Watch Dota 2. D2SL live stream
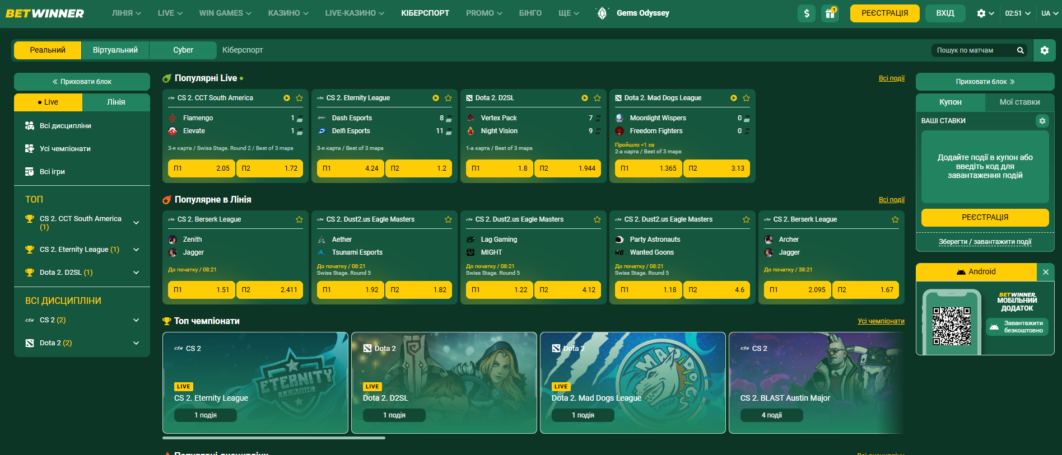 (x=585, y=98)
